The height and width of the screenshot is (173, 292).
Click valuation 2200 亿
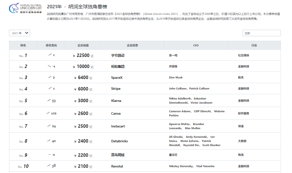coord(83,155)
